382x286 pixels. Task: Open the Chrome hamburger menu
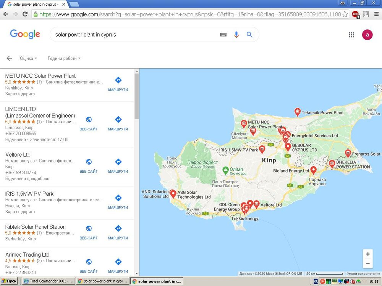(376, 14)
